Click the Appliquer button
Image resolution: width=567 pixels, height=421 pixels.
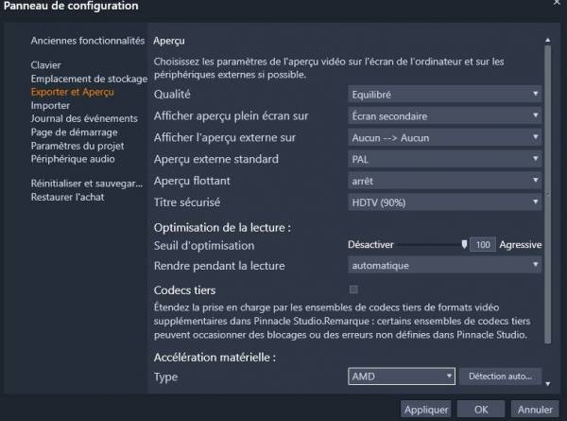pyautogui.click(x=425, y=410)
